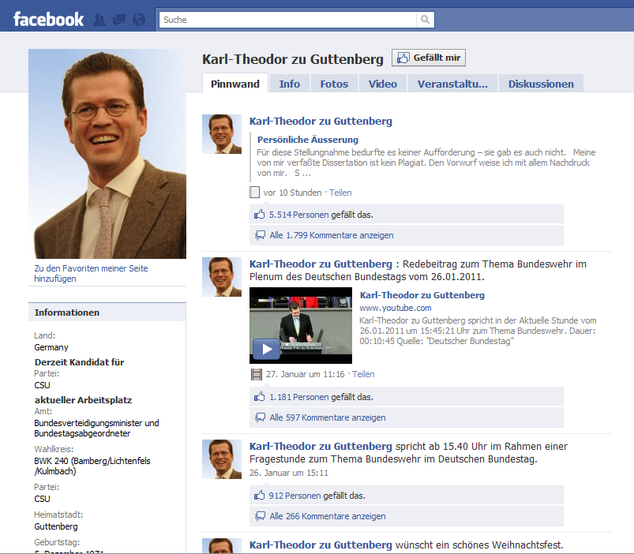The image size is (634, 554).
Task: Click thumbs-up icon next to 5.514 Personen
Action: click(x=259, y=214)
